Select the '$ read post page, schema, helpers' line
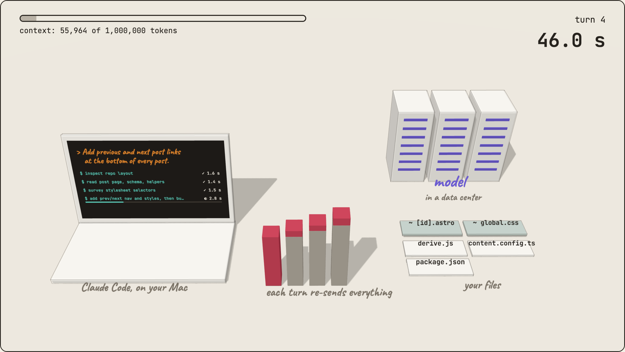This screenshot has height=352, width=625. point(123,182)
